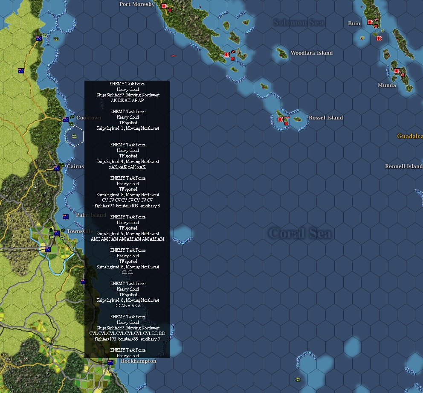Click the 'xAK xAK xAK xAK' ship list

[x=127, y=167]
